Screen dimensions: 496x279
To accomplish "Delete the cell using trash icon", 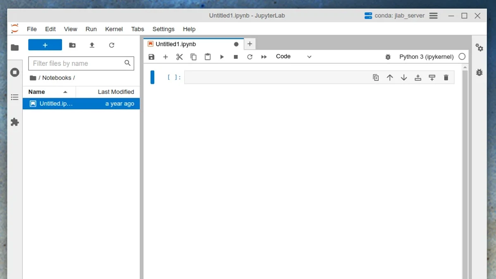I will pos(446,78).
